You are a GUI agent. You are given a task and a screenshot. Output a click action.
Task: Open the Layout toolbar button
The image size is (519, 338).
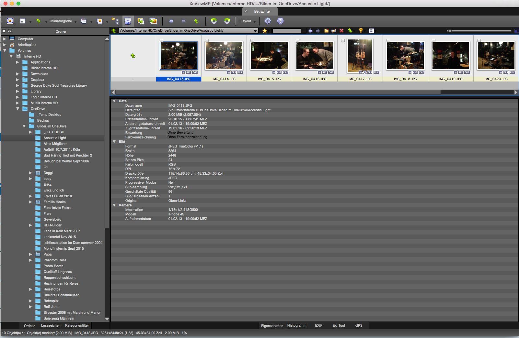click(246, 21)
